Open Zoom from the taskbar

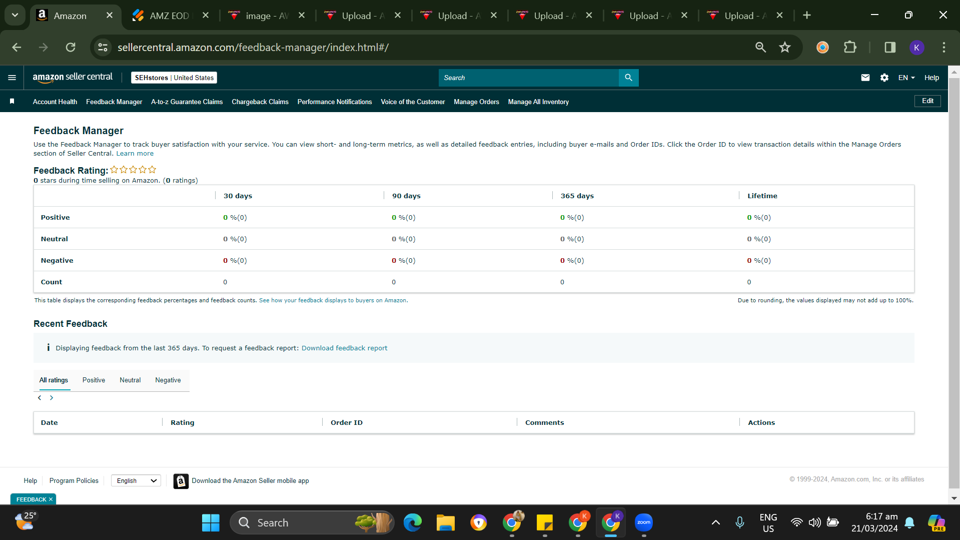pos(644,522)
